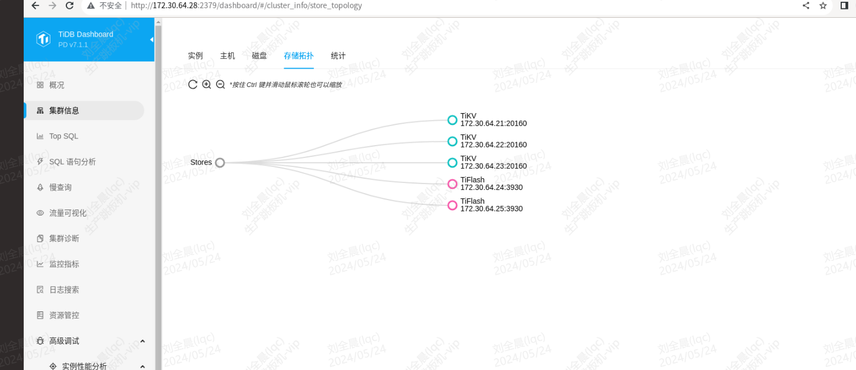This screenshot has height=370, width=856.
Task: Click the 日志搜索 file search icon
Action: (40, 289)
